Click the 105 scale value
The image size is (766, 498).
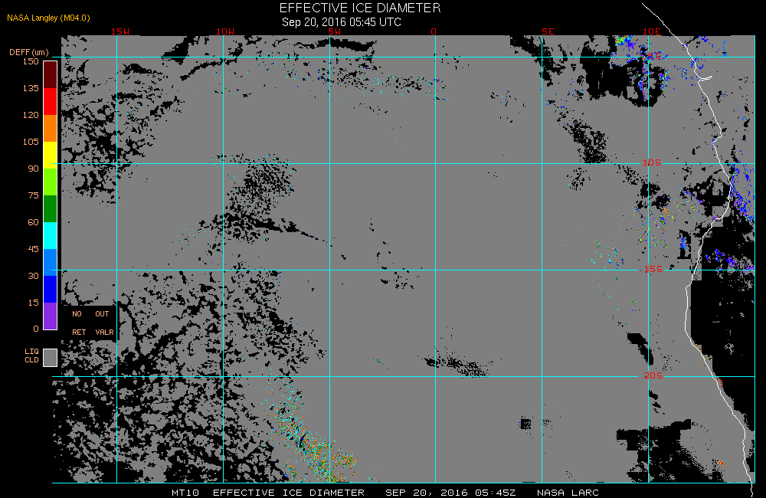[x=31, y=143]
